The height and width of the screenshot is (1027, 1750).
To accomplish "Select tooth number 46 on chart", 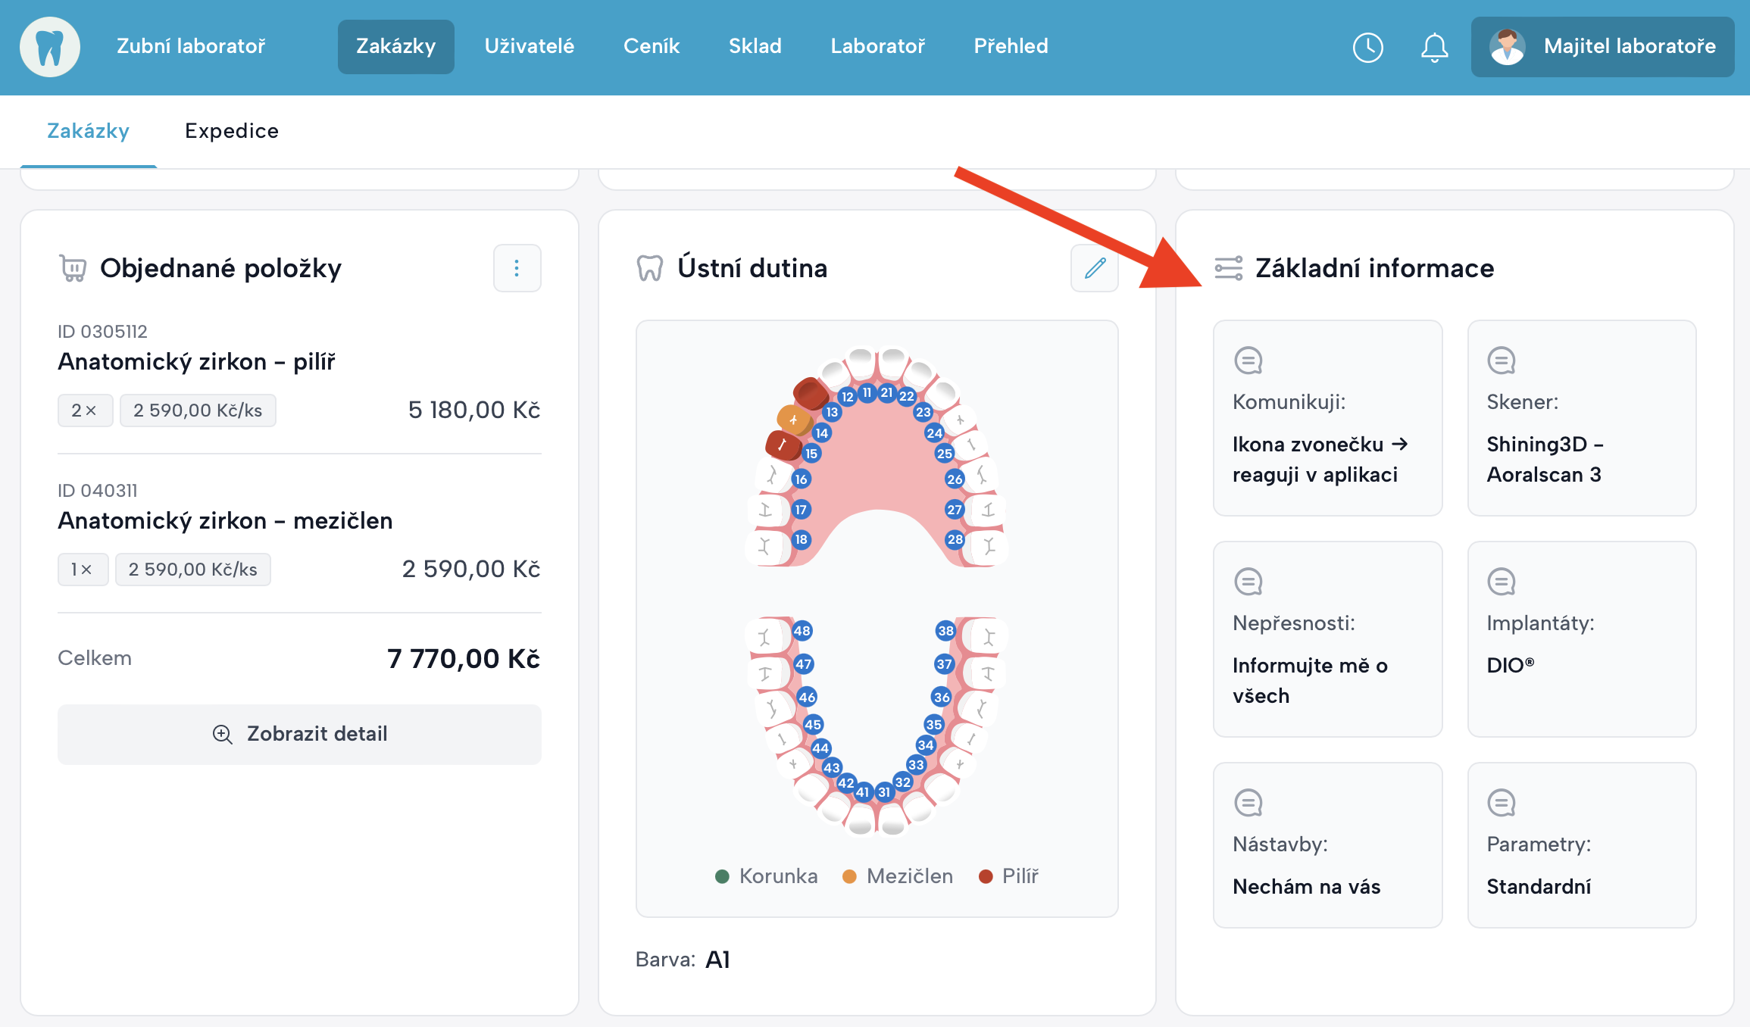I will tap(807, 697).
